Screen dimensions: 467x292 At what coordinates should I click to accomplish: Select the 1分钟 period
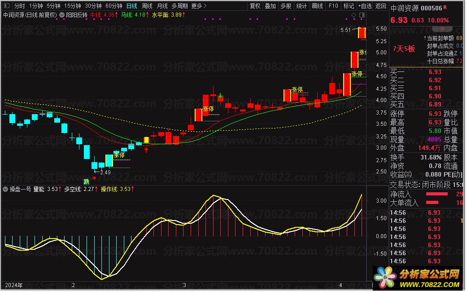(x=36, y=6)
